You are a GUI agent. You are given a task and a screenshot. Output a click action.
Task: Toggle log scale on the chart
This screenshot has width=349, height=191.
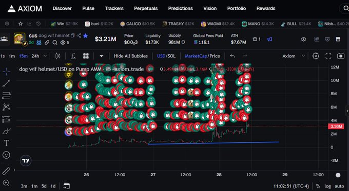[x=327, y=186]
